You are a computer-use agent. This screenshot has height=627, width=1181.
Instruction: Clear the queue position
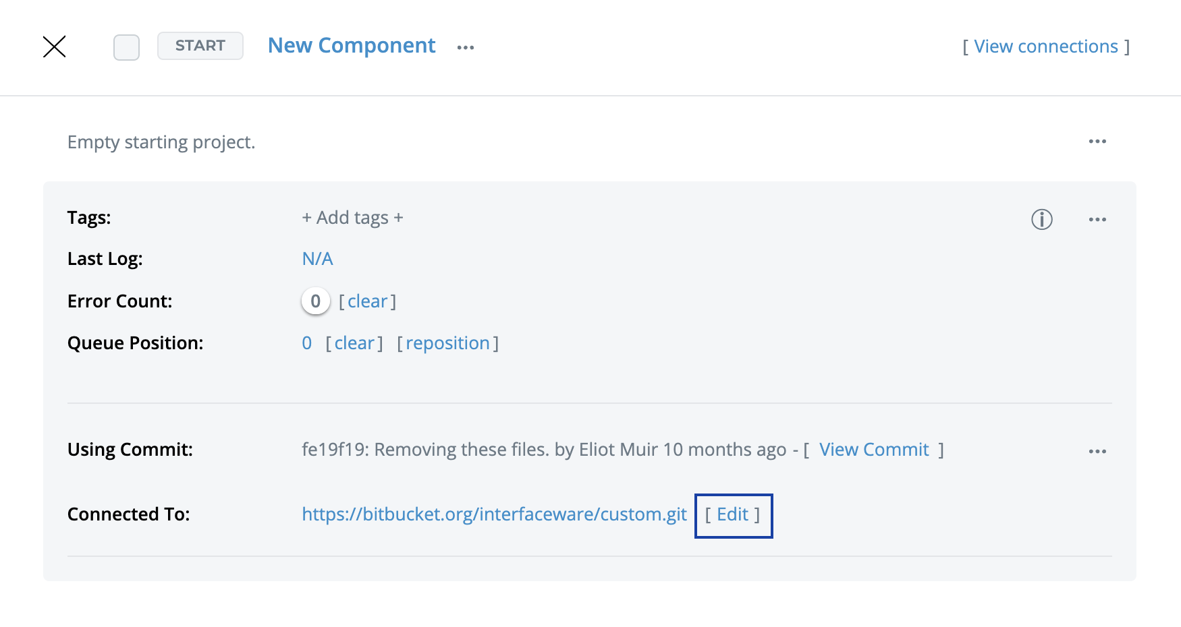[354, 342]
